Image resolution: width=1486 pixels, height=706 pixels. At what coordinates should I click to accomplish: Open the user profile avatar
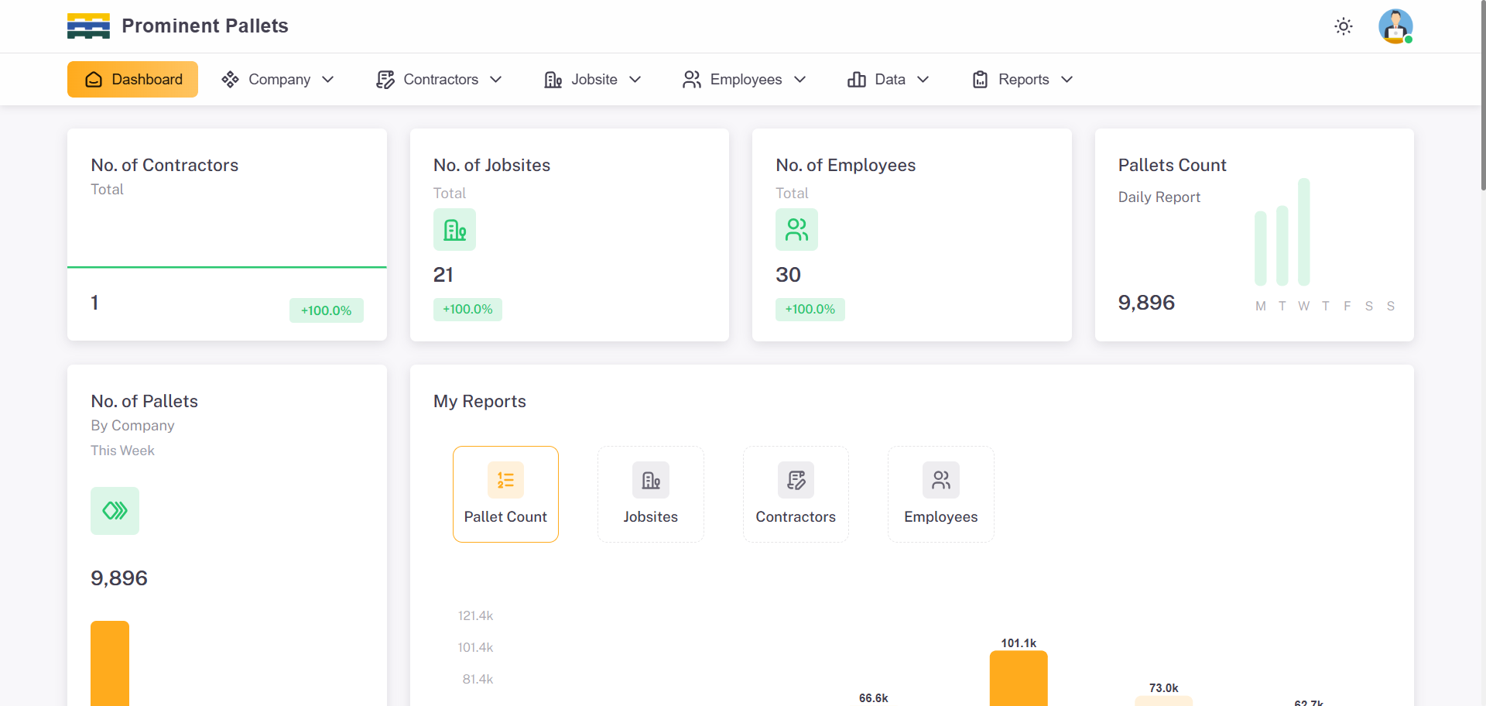[1395, 26]
